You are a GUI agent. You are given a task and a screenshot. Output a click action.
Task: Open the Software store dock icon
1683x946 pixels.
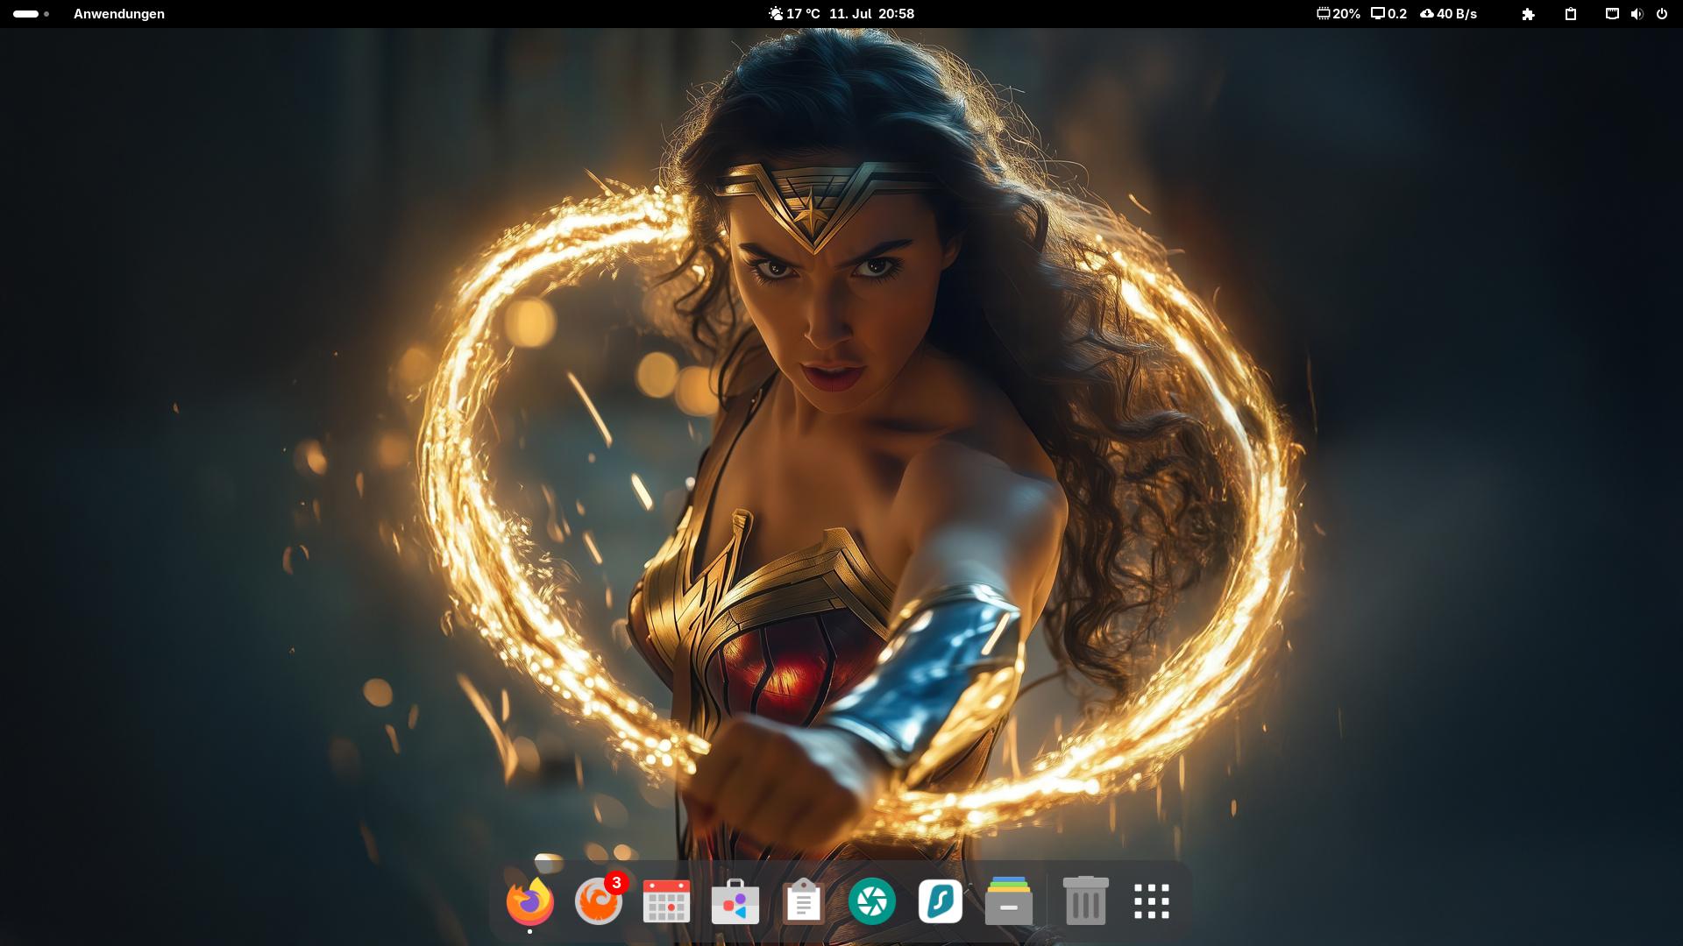735,901
